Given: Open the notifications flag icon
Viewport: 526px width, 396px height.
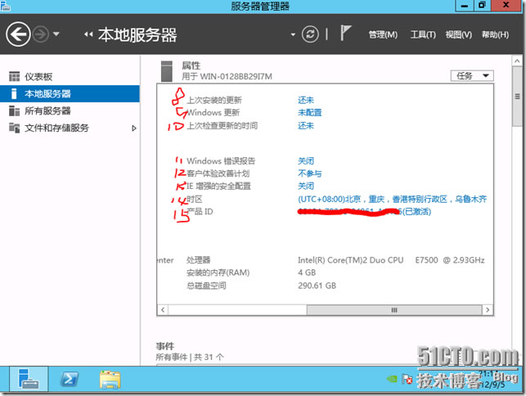Looking at the screenshot, I should (346, 34).
